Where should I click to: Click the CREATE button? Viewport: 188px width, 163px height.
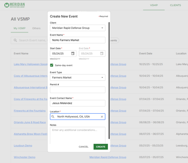click(x=101, y=147)
